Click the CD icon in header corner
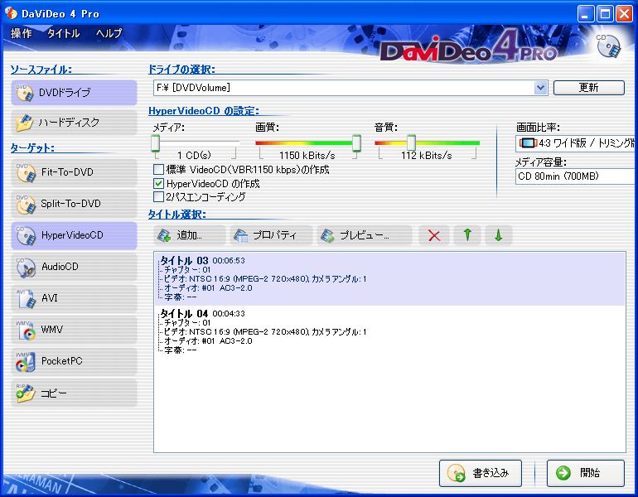This screenshot has height=497, width=638. click(x=609, y=46)
